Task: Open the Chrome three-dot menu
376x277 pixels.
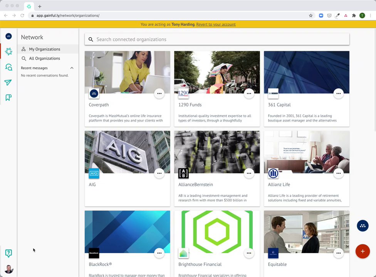Action: coord(371,15)
